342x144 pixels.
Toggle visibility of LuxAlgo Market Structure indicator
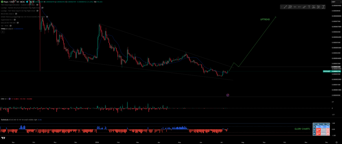[x=42, y=8]
